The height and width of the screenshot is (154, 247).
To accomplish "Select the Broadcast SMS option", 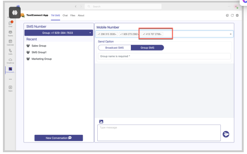I will click(x=115, y=48).
